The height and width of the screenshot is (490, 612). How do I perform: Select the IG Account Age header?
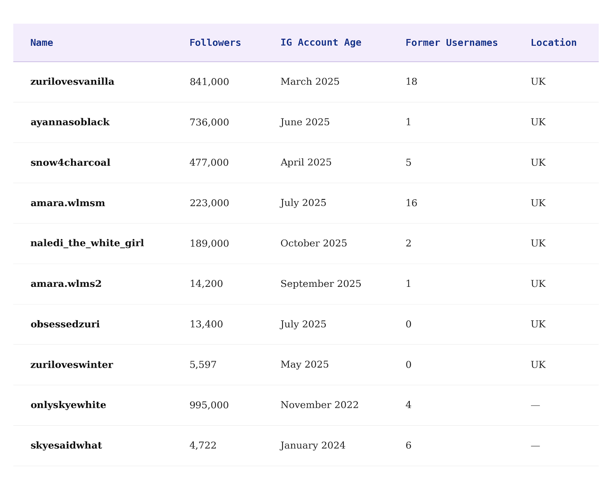click(x=321, y=42)
